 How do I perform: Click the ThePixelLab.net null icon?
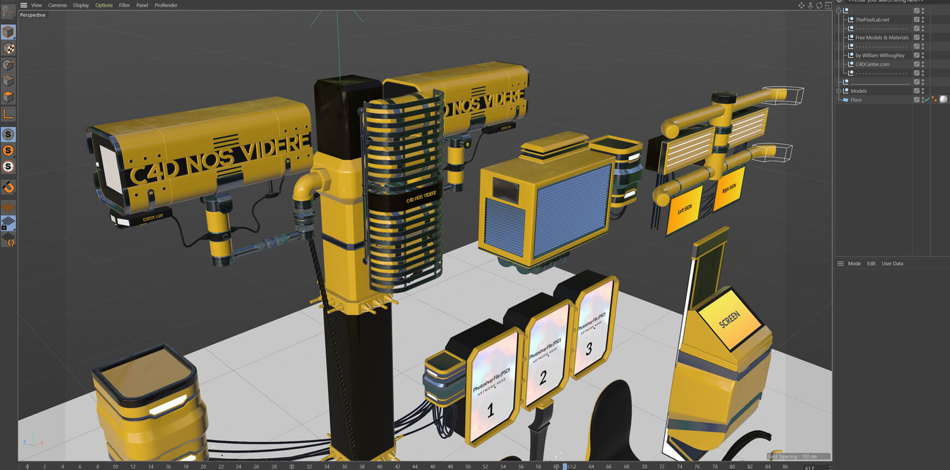tap(851, 20)
